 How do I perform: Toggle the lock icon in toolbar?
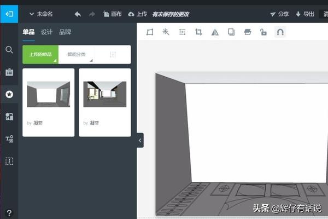coord(263,32)
